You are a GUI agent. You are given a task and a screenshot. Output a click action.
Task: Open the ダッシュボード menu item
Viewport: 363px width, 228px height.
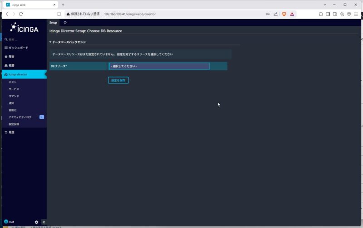click(24, 48)
